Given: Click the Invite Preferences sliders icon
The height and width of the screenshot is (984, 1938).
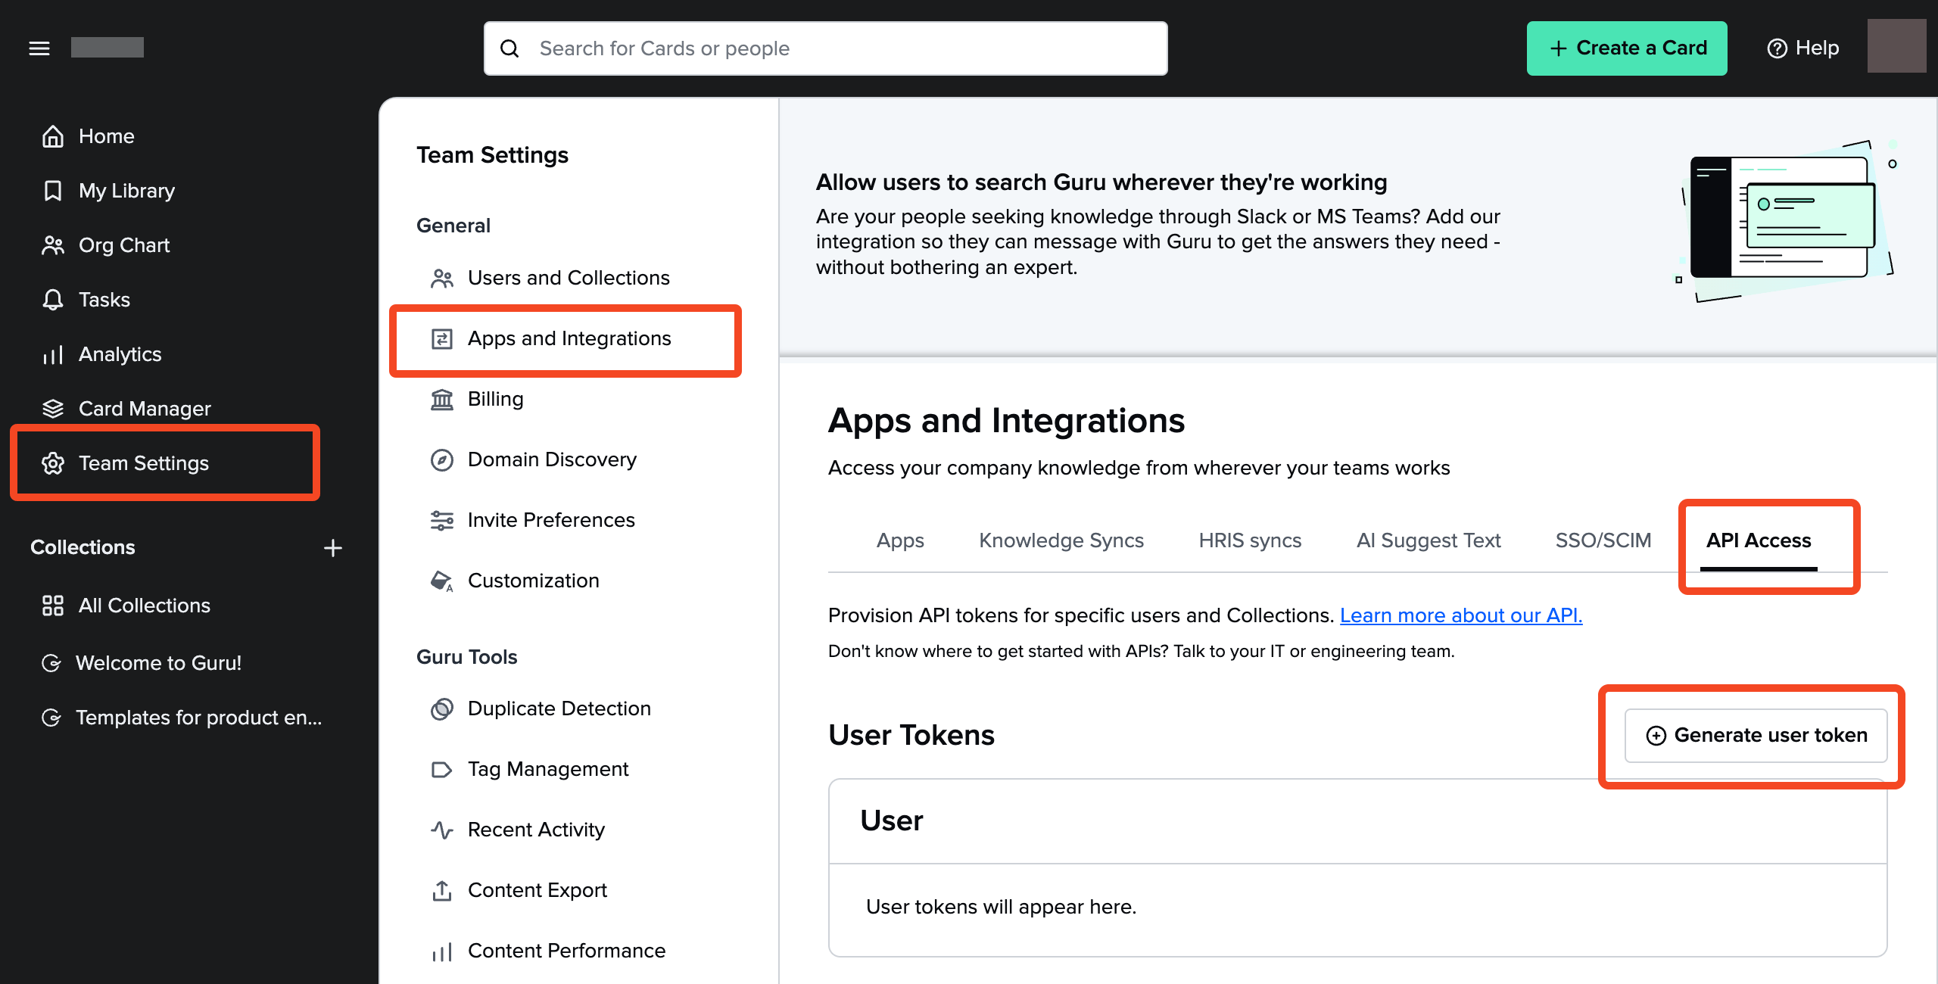Looking at the screenshot, I should click(442, 521).
